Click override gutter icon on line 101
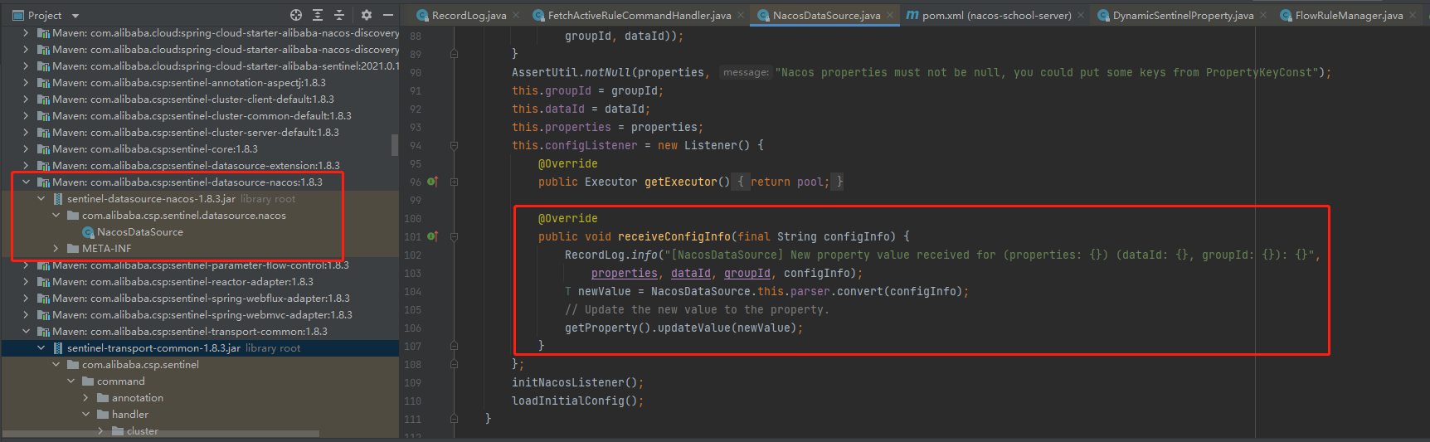Screen dimensions: 1430x442 [432, 236]
